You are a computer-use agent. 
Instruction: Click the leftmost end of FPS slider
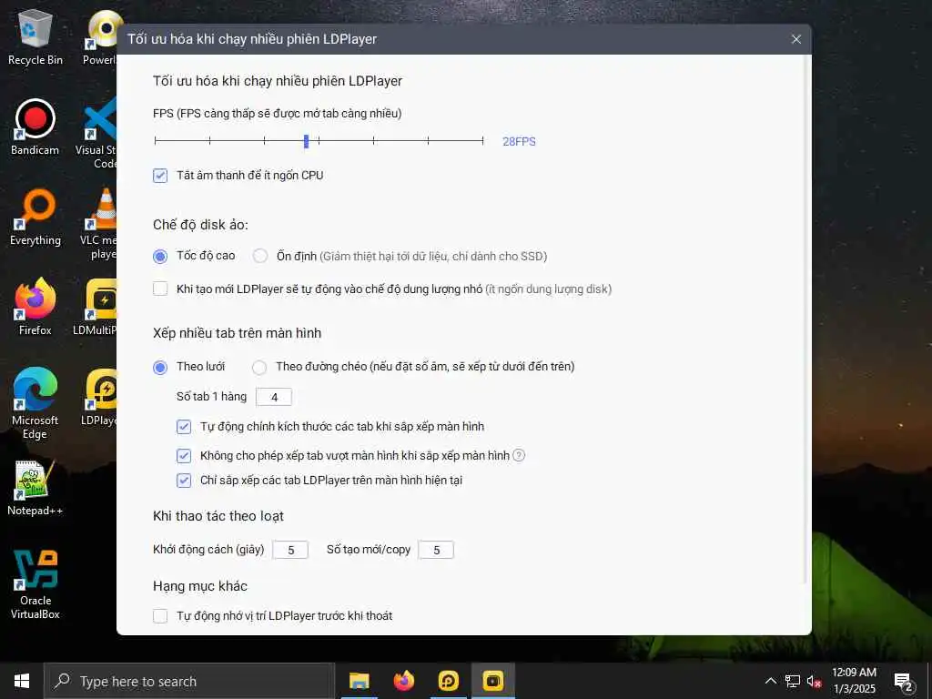pyautogui.click(x=155, y=141)
